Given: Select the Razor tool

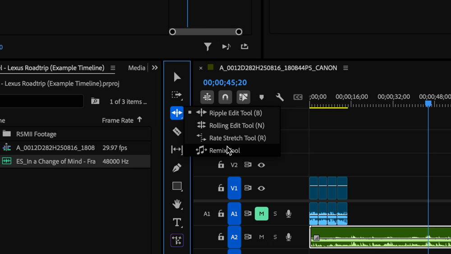Looking at the screenshot, I should tap(177, 131).
